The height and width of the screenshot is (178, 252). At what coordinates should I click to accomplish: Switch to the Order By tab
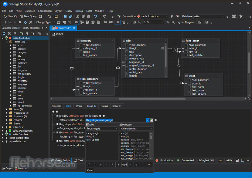pos(117,106)
